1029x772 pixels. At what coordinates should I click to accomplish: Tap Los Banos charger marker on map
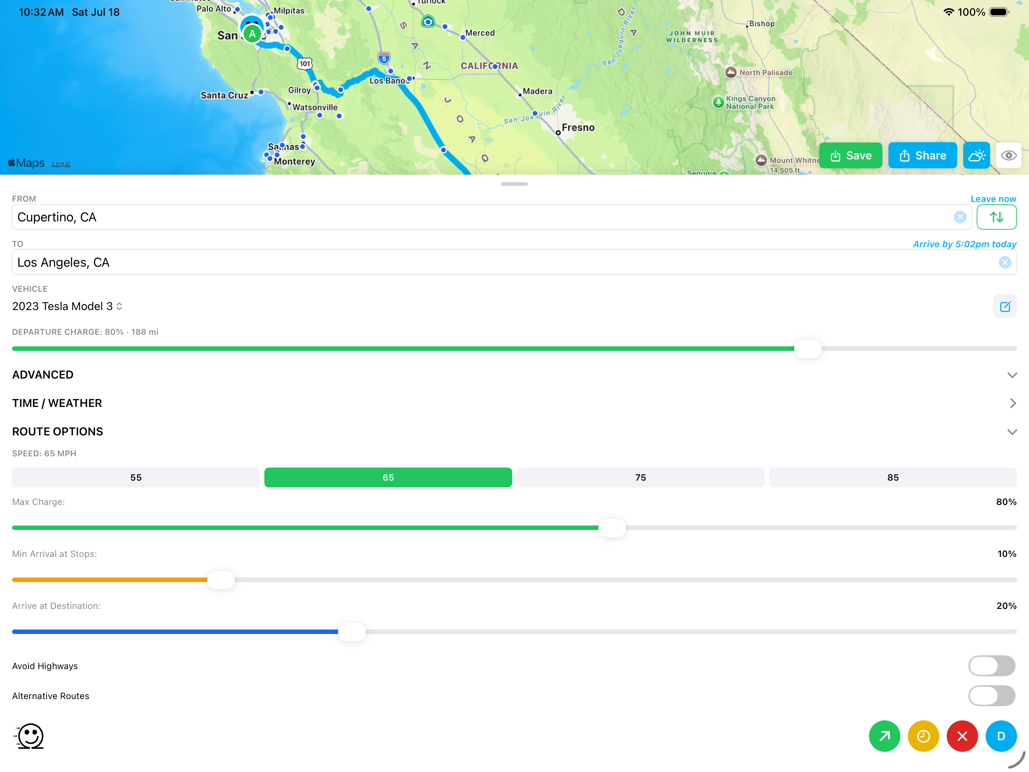tap(410, 78)
